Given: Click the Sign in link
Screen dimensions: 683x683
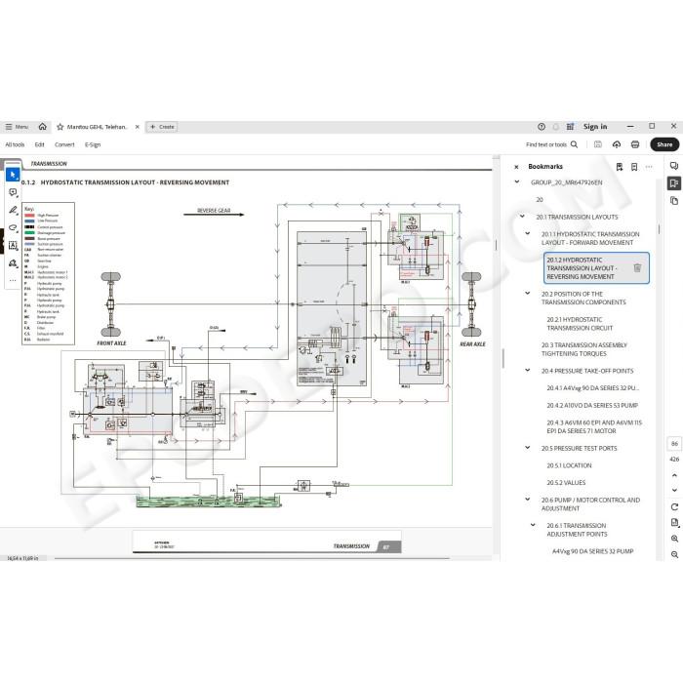Looking at the screenshot, I should (595, 127).
